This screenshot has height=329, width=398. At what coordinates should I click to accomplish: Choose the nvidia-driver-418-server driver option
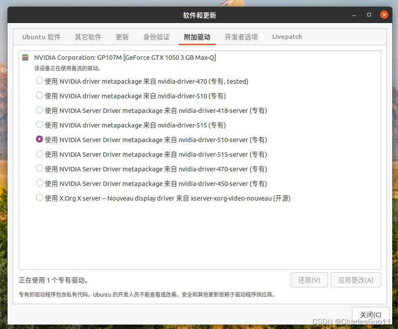39,110
